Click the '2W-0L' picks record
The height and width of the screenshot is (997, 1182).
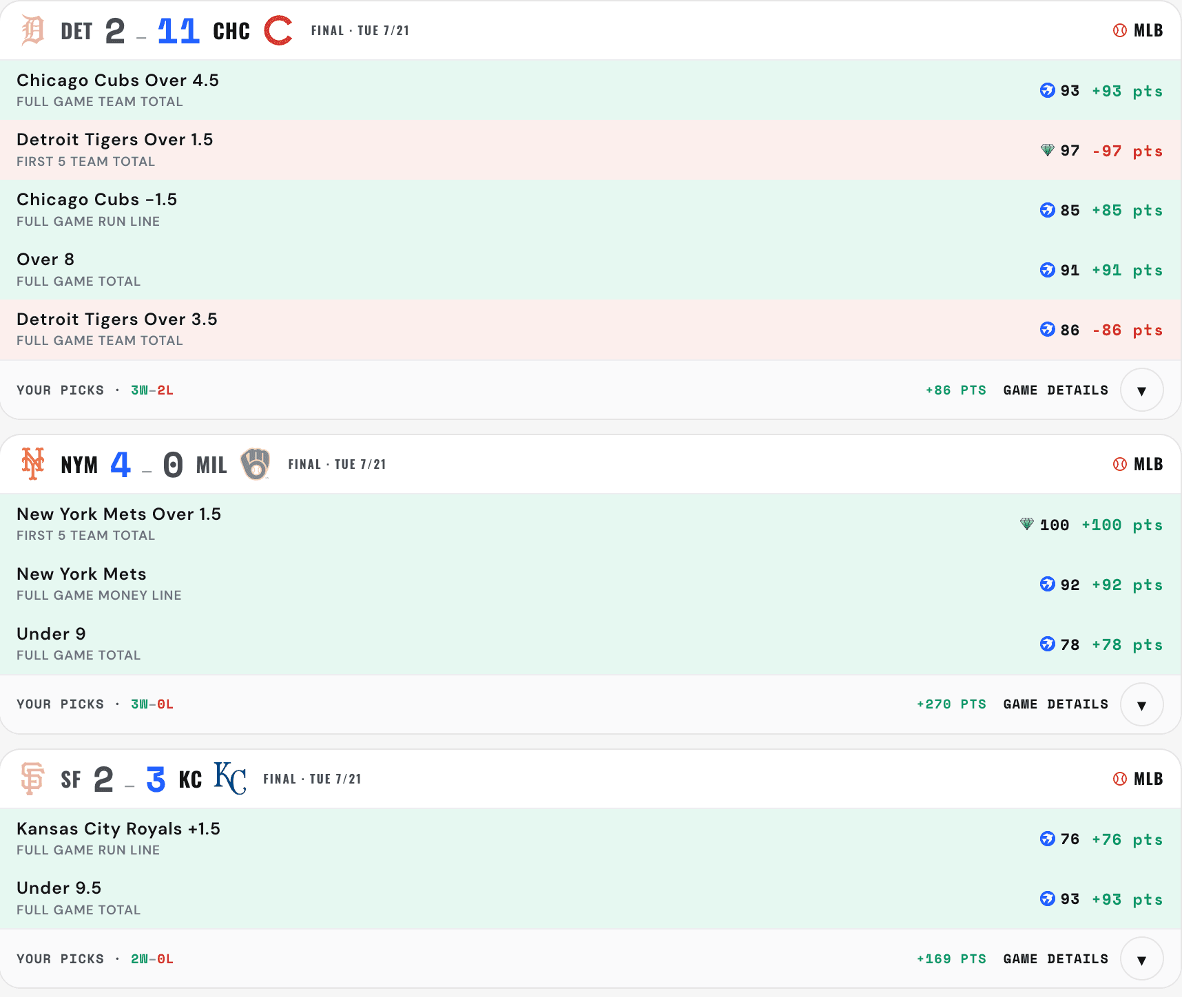pos(152,959)
